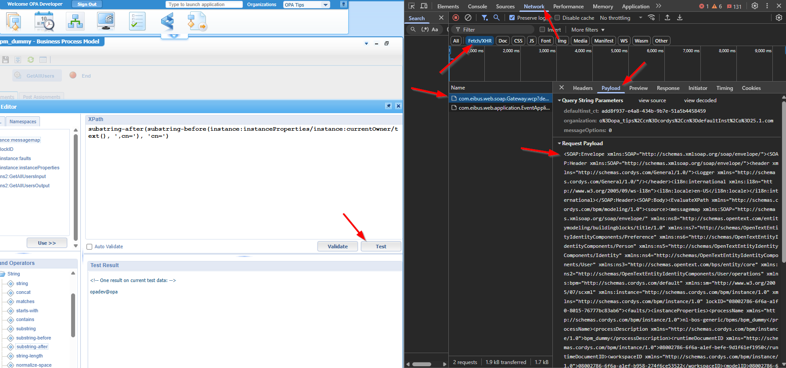This screenshot has height=368, width=786.
Task: Click the save icon in the model toolbar
Action: point(6,60)
